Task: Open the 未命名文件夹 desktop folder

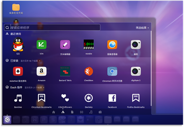Action: click(16, 7)
